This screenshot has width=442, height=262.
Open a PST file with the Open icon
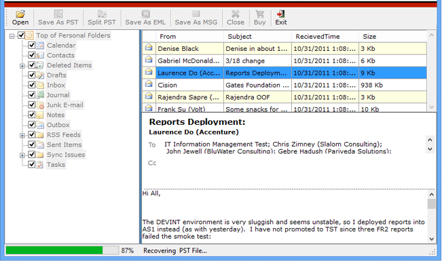20,14
